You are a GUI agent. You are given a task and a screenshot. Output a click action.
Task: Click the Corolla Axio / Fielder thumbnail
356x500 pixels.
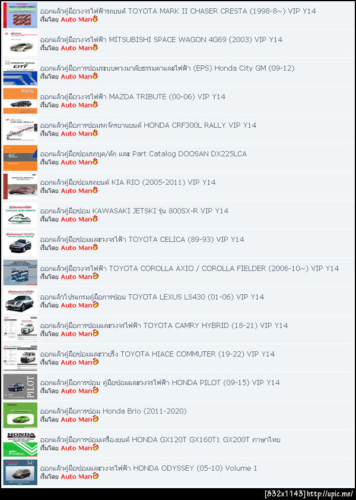(20, 272)
